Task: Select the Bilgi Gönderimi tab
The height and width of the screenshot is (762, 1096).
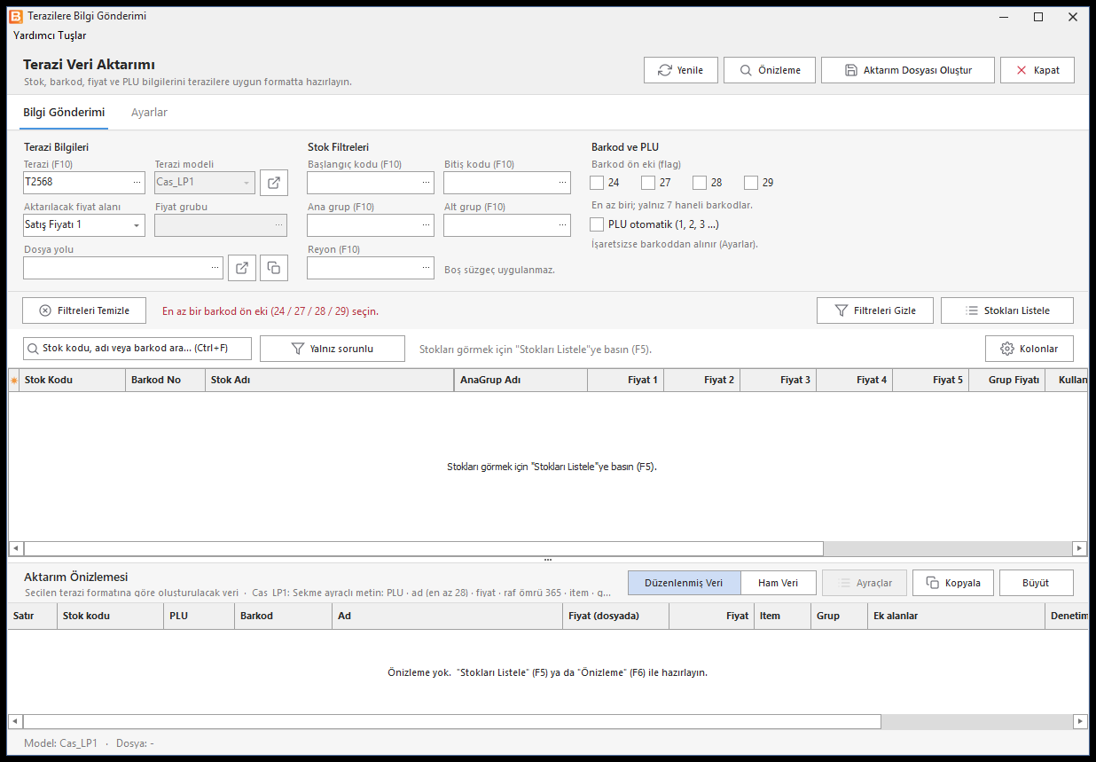Action: point(64,113)
